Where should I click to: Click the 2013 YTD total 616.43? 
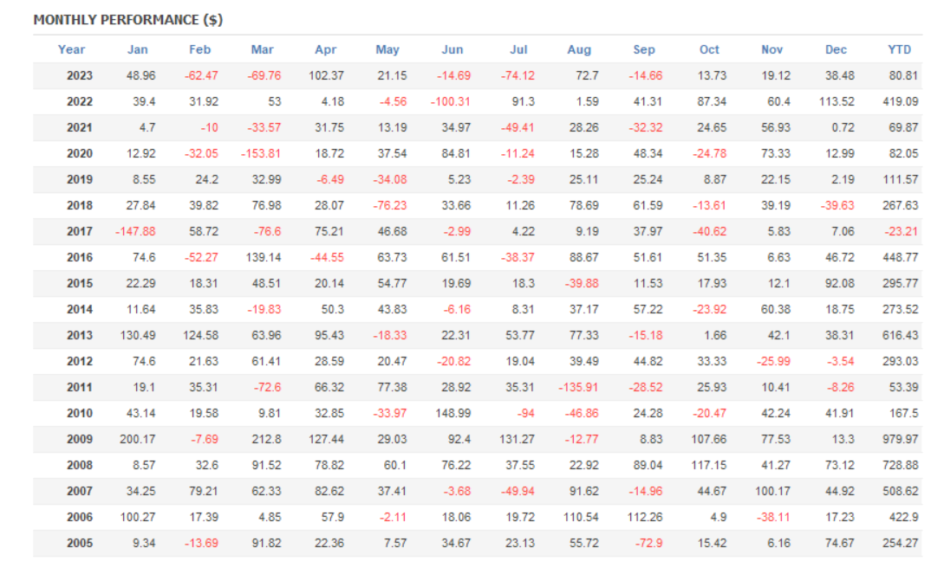898,335
